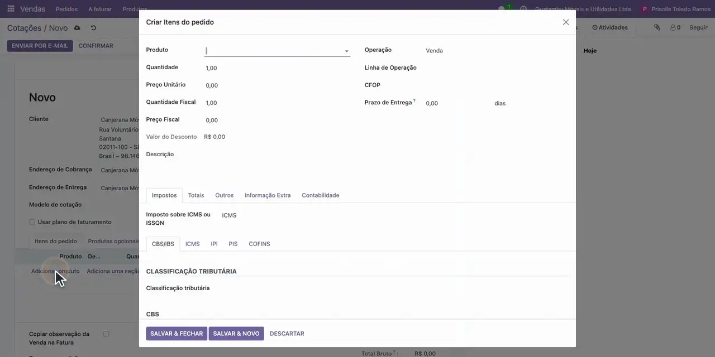Viewport: 715px width, 357px height.
Task: Open the Produto dropdown arrow
Action: [x=346, y=51]
